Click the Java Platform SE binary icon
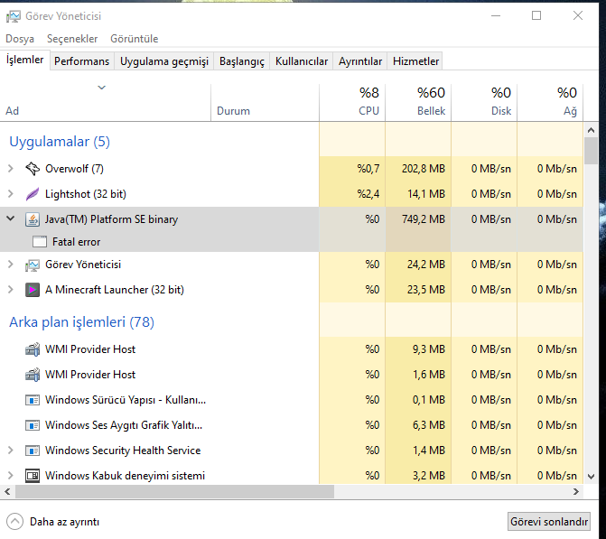The image size is (606, 539). pos(33,219)
